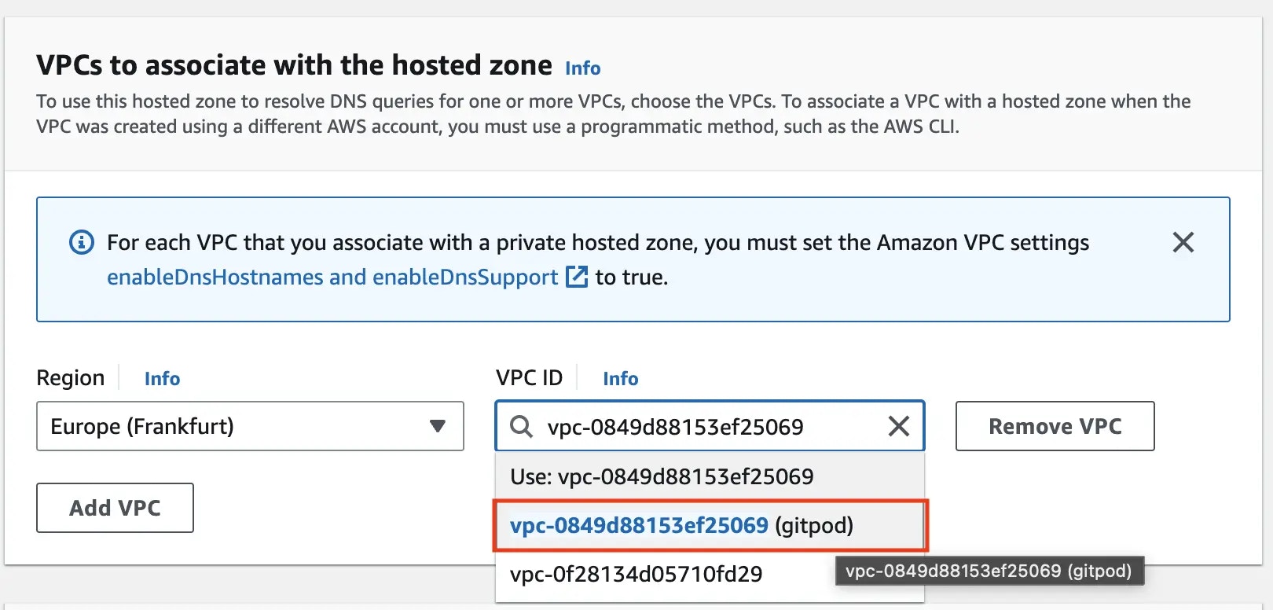
Task: Click the magnifier search icon in VPC ID
Action: point(521,427)
